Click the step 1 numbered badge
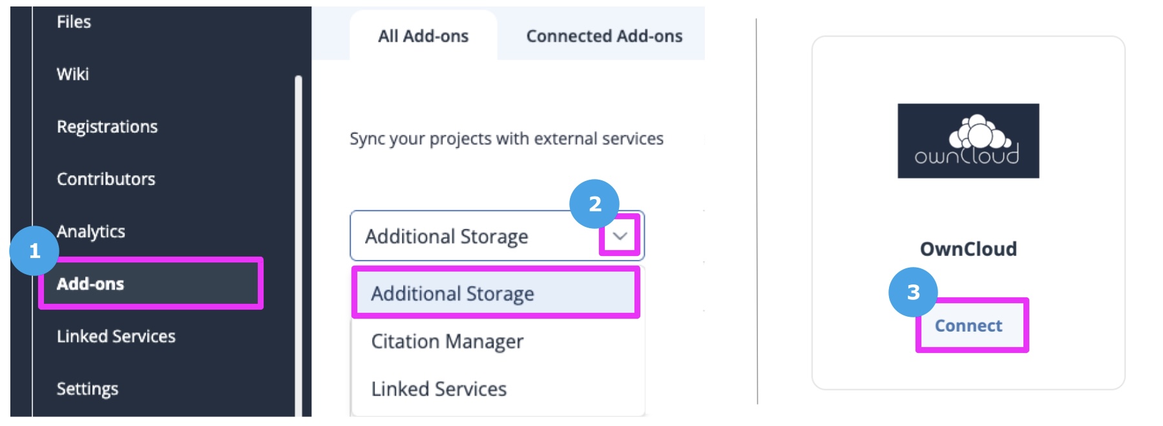Viewport: 1163px width, 426px height. (x=34, y=251)
